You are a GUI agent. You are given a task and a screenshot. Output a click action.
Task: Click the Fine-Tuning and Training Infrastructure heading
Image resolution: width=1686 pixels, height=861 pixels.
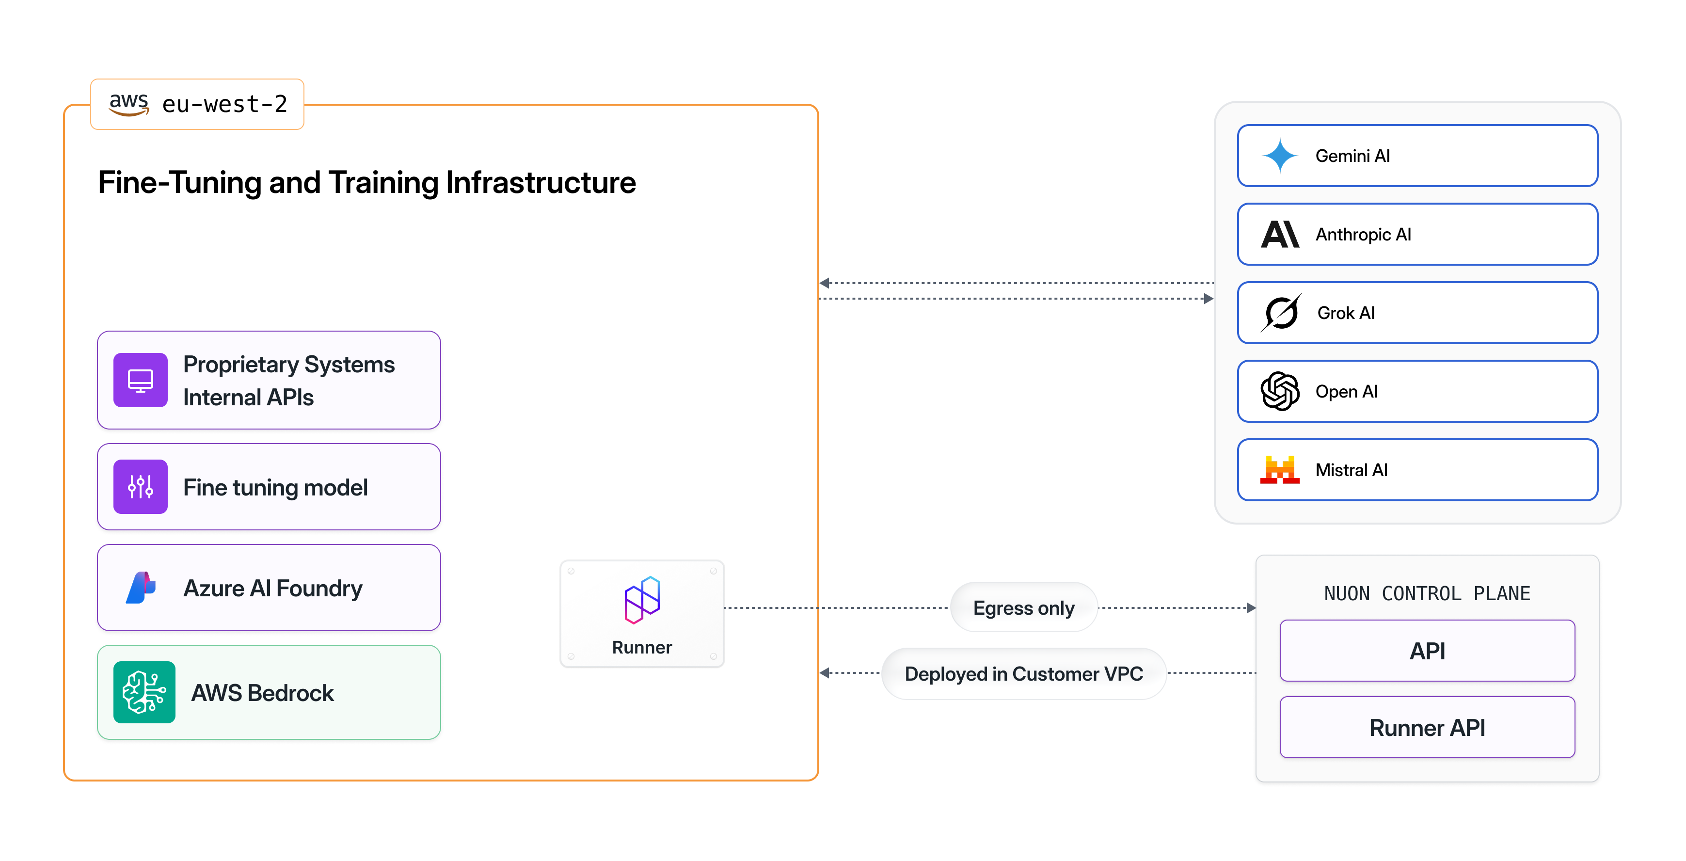click(x=366, y=183)
